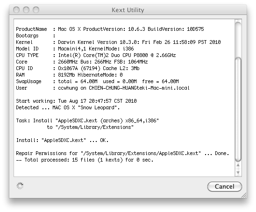
Task: Click the window resize grip corner
Action: pyautogui.click(x=244, y=195)
